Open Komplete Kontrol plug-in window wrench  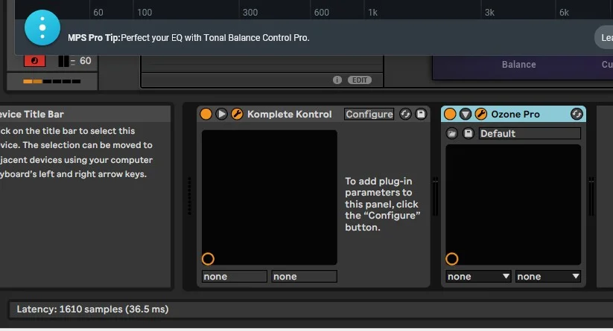click(x=237, y=114)
